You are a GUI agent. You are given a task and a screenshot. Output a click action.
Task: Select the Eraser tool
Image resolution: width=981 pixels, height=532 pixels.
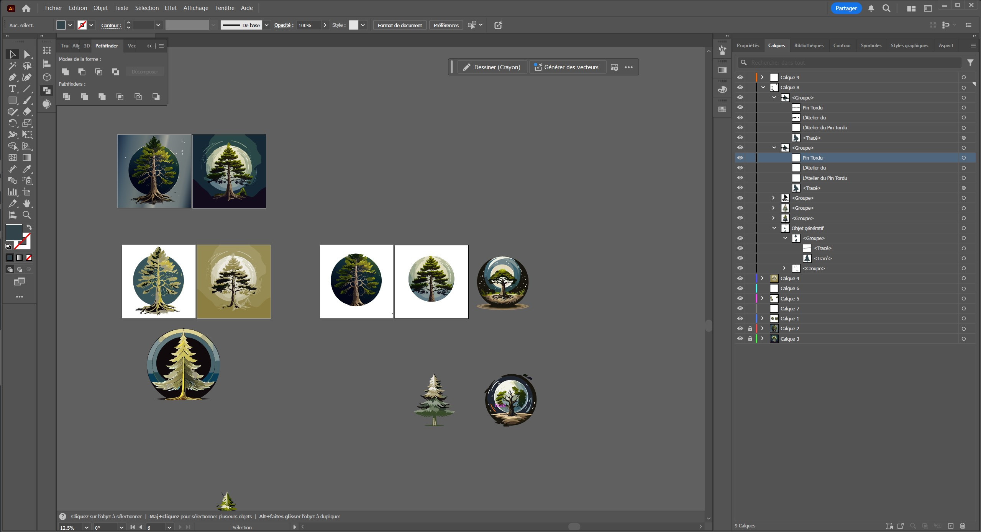pos(27,112)
